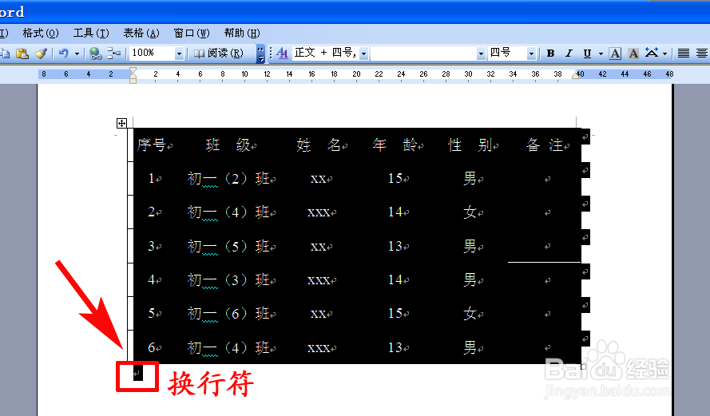Click the empty 备注 cell in row 2
Viewport: 710px width, 416px height.
544,212
